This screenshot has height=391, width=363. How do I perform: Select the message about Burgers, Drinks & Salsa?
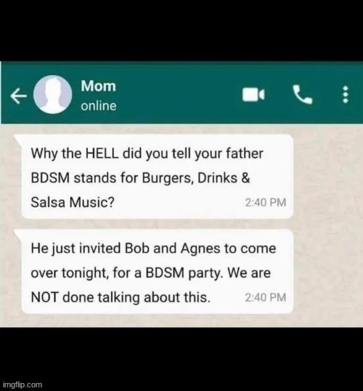tap(157, 177)
